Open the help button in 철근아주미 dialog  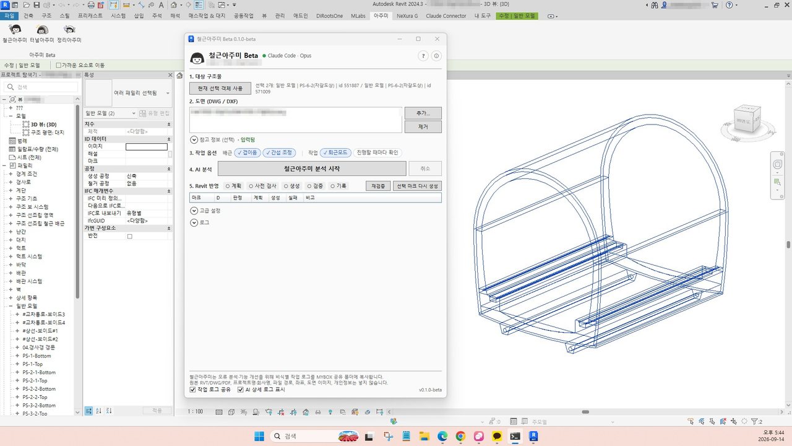(x=424, y=56)
